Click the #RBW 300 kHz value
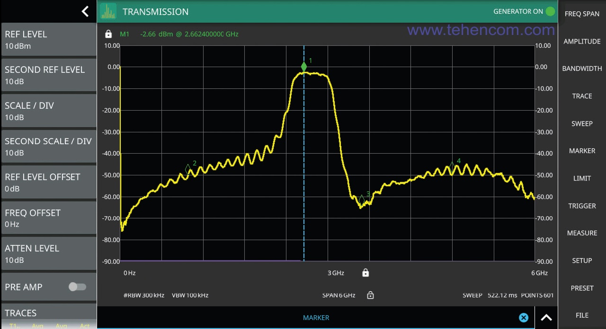 [x=144, y=295]
